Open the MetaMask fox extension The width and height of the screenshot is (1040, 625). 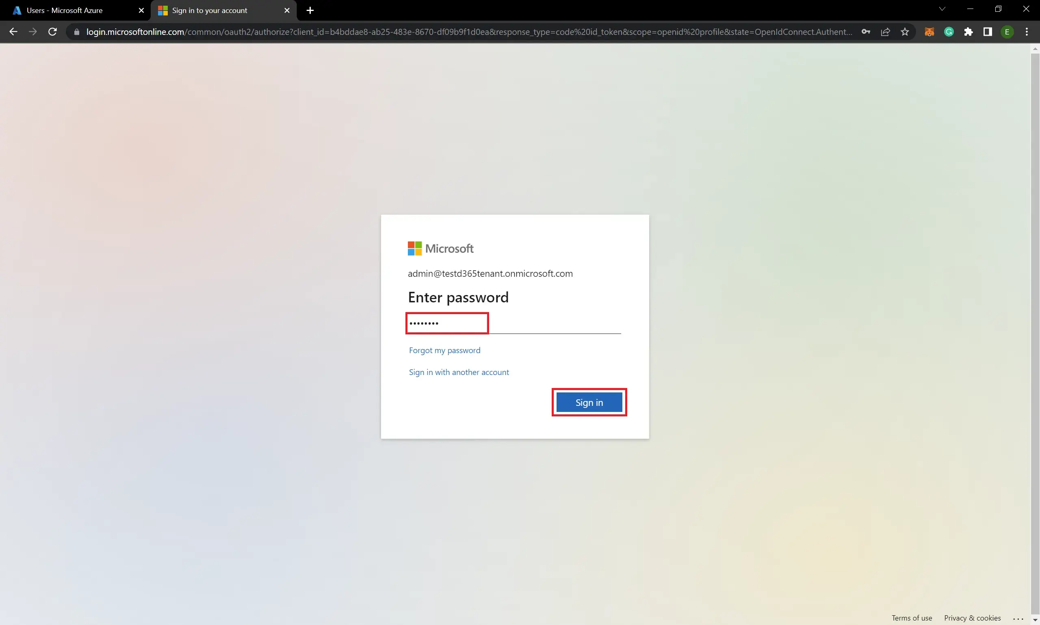click(929, 32)
